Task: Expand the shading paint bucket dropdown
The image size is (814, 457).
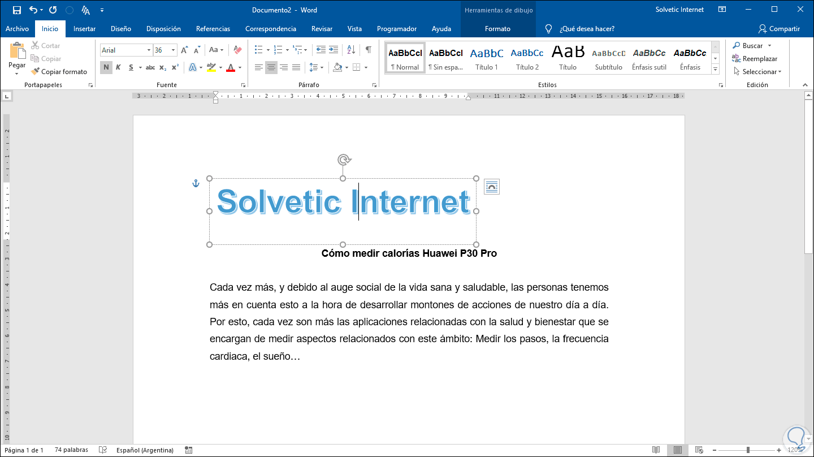Action: 345,67
